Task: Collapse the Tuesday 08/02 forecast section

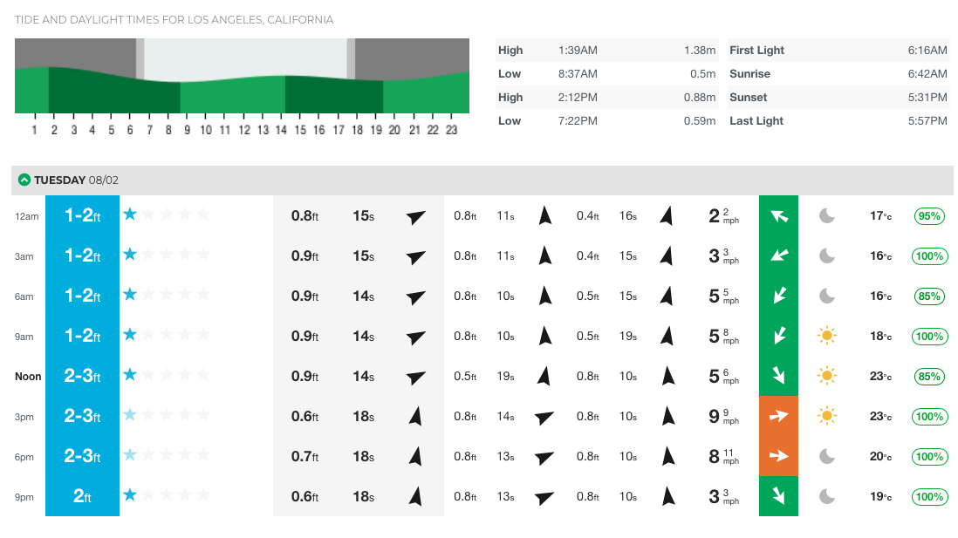Action: click(23, 180)
